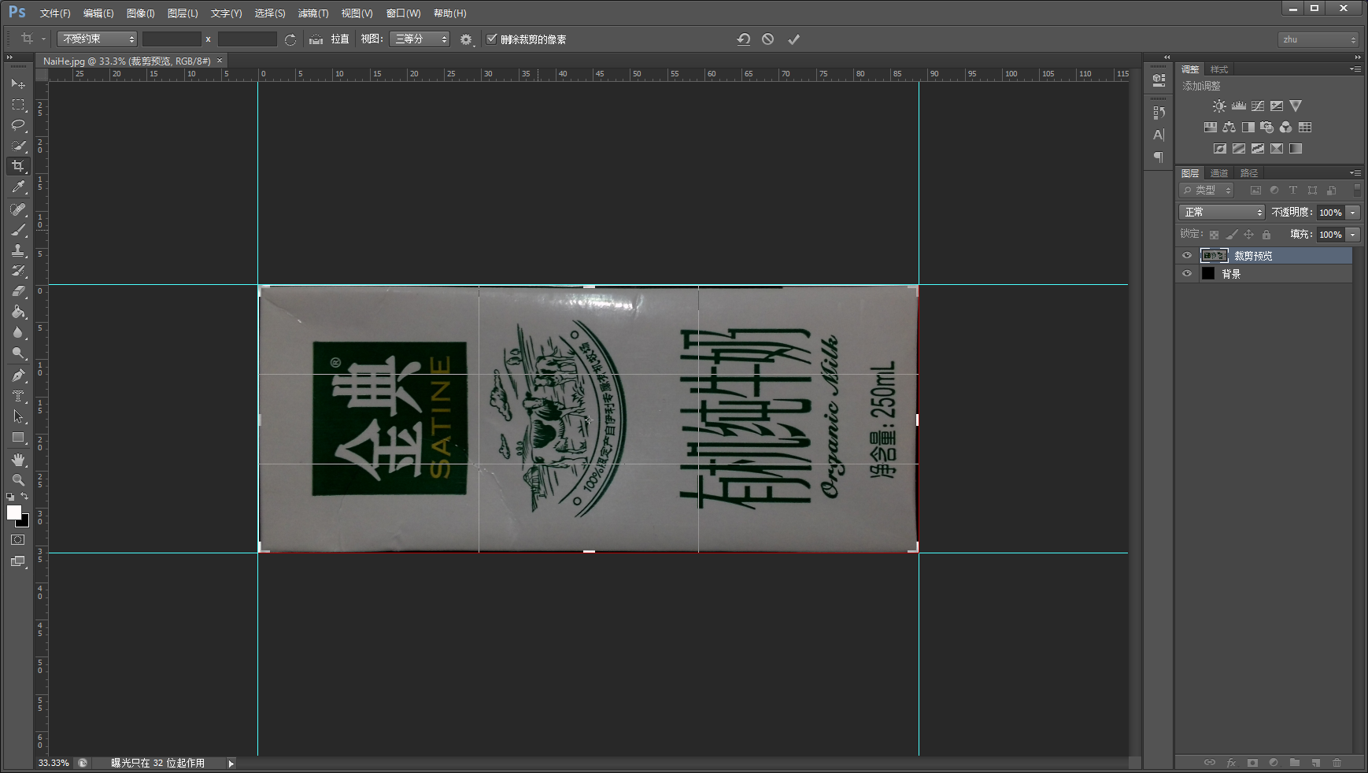The height and width of the screenshot is (773, 1368).
Task: Open the Adjustments panel menu
Action: pos(1355,69)
